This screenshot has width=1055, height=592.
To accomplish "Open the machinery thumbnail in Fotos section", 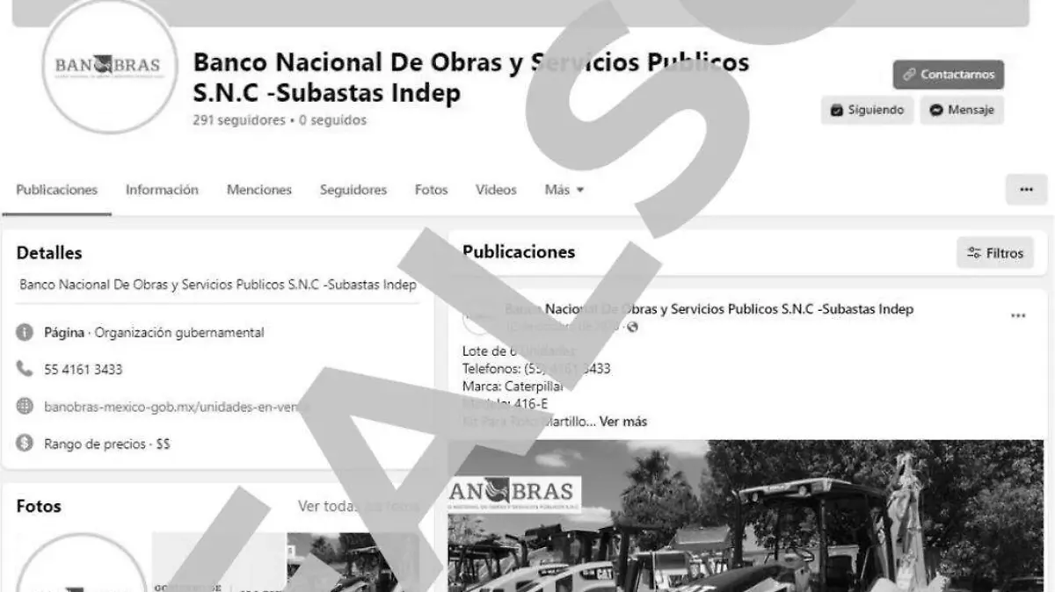I will tap(353, 562).
